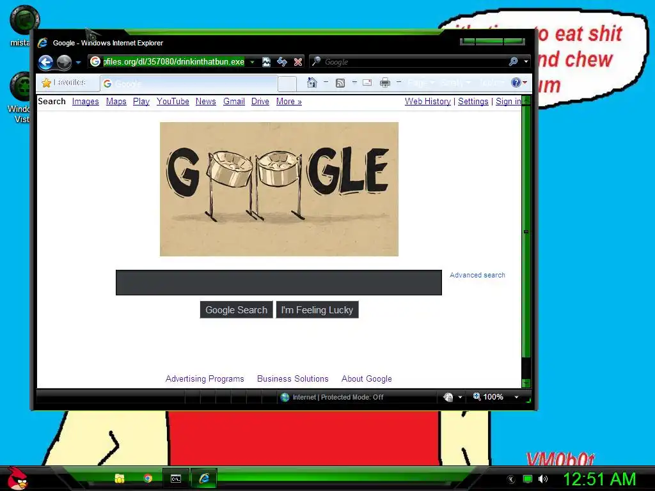Open the Gmail link
This screenshot has width=655, height=491.
(234, 102)
